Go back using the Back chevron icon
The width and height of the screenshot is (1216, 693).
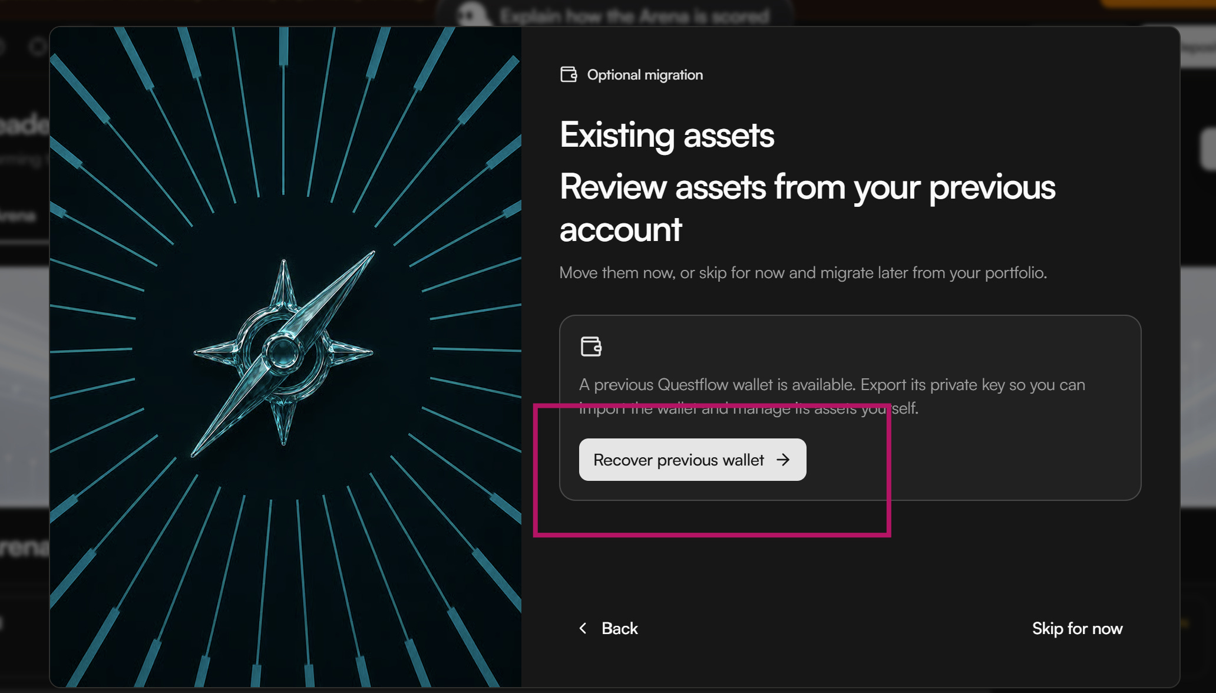click(583, 628)
